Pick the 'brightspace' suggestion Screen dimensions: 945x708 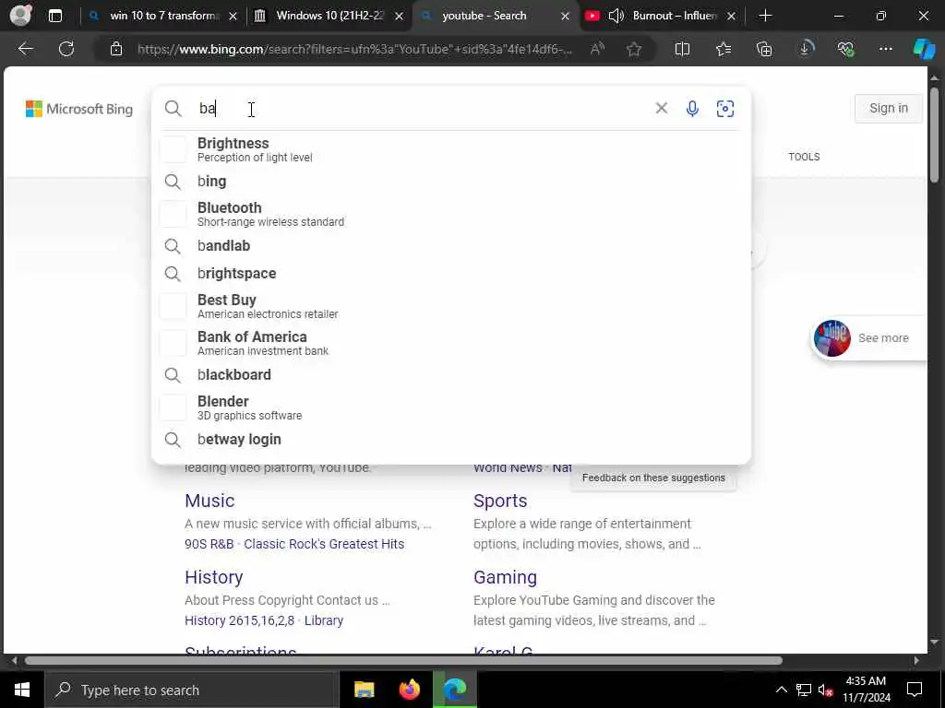[x=450, y=273]
